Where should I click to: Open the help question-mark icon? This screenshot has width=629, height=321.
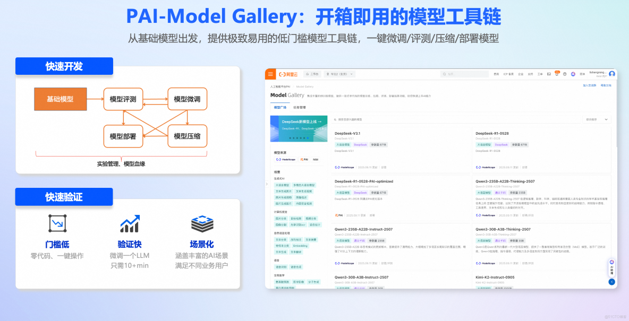[x=565, y=74]
